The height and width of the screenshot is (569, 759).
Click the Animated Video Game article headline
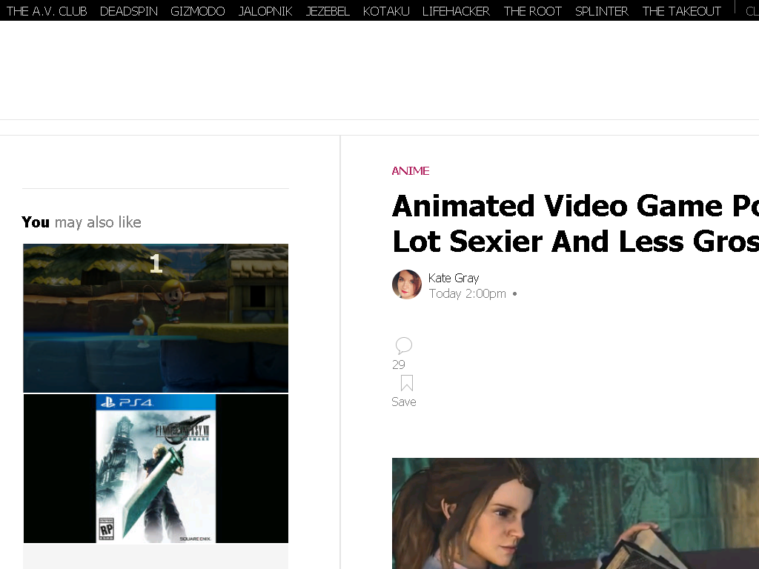575,224
